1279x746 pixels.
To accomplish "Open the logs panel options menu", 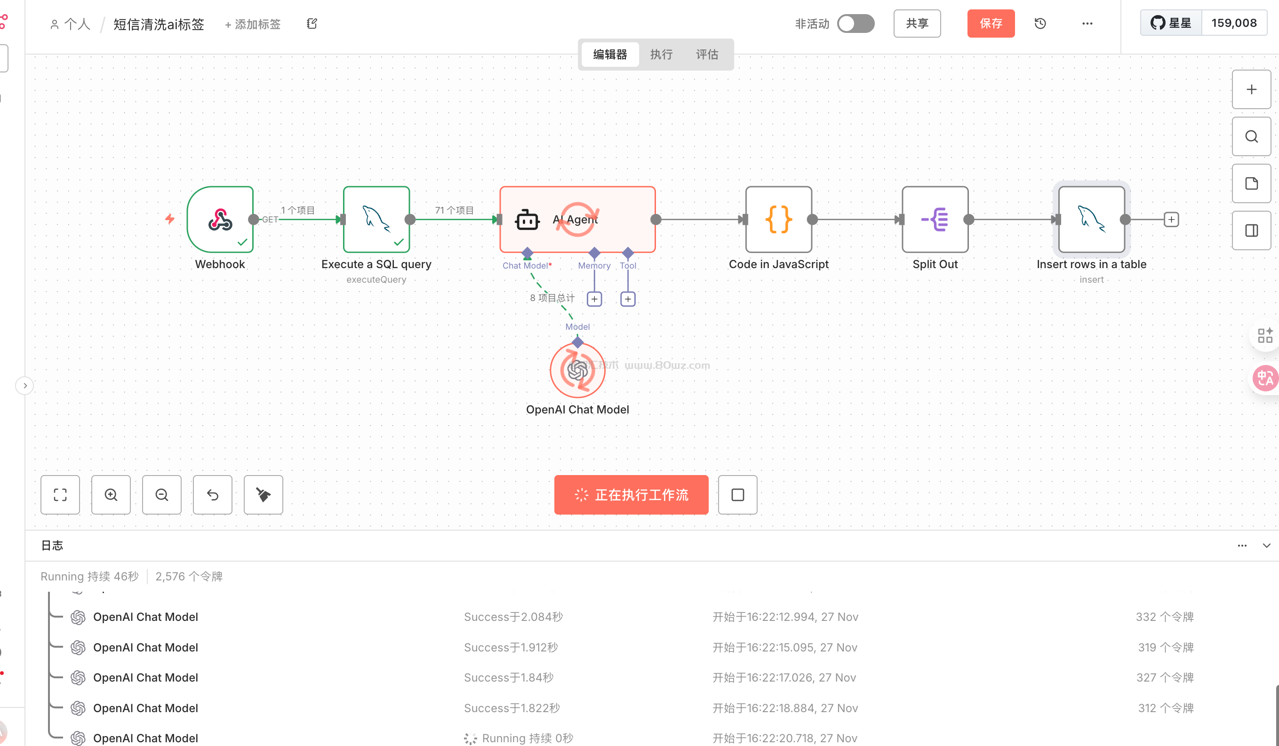I will [x=1241, y=546].
